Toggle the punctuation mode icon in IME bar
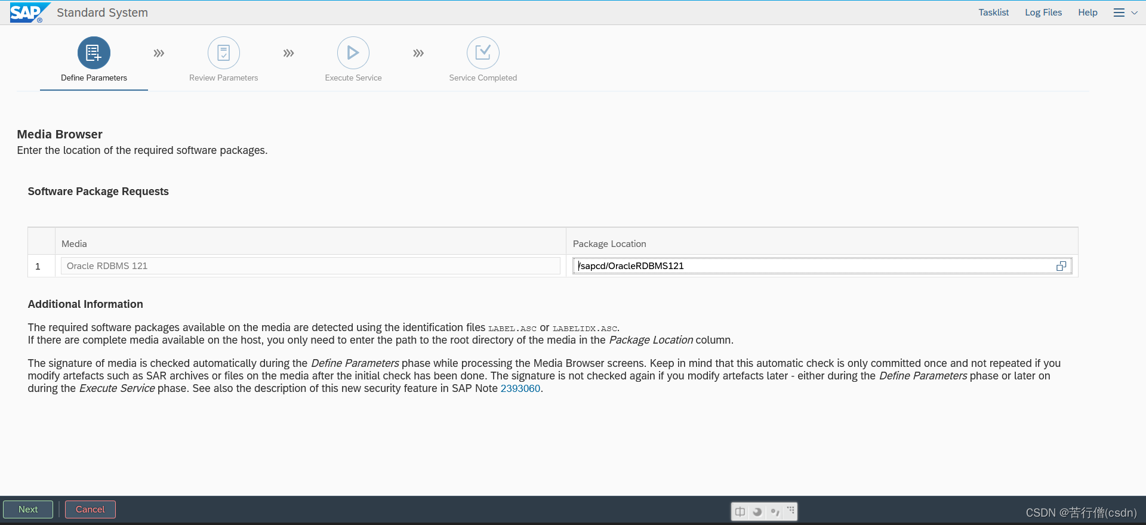 pos(775,512)
